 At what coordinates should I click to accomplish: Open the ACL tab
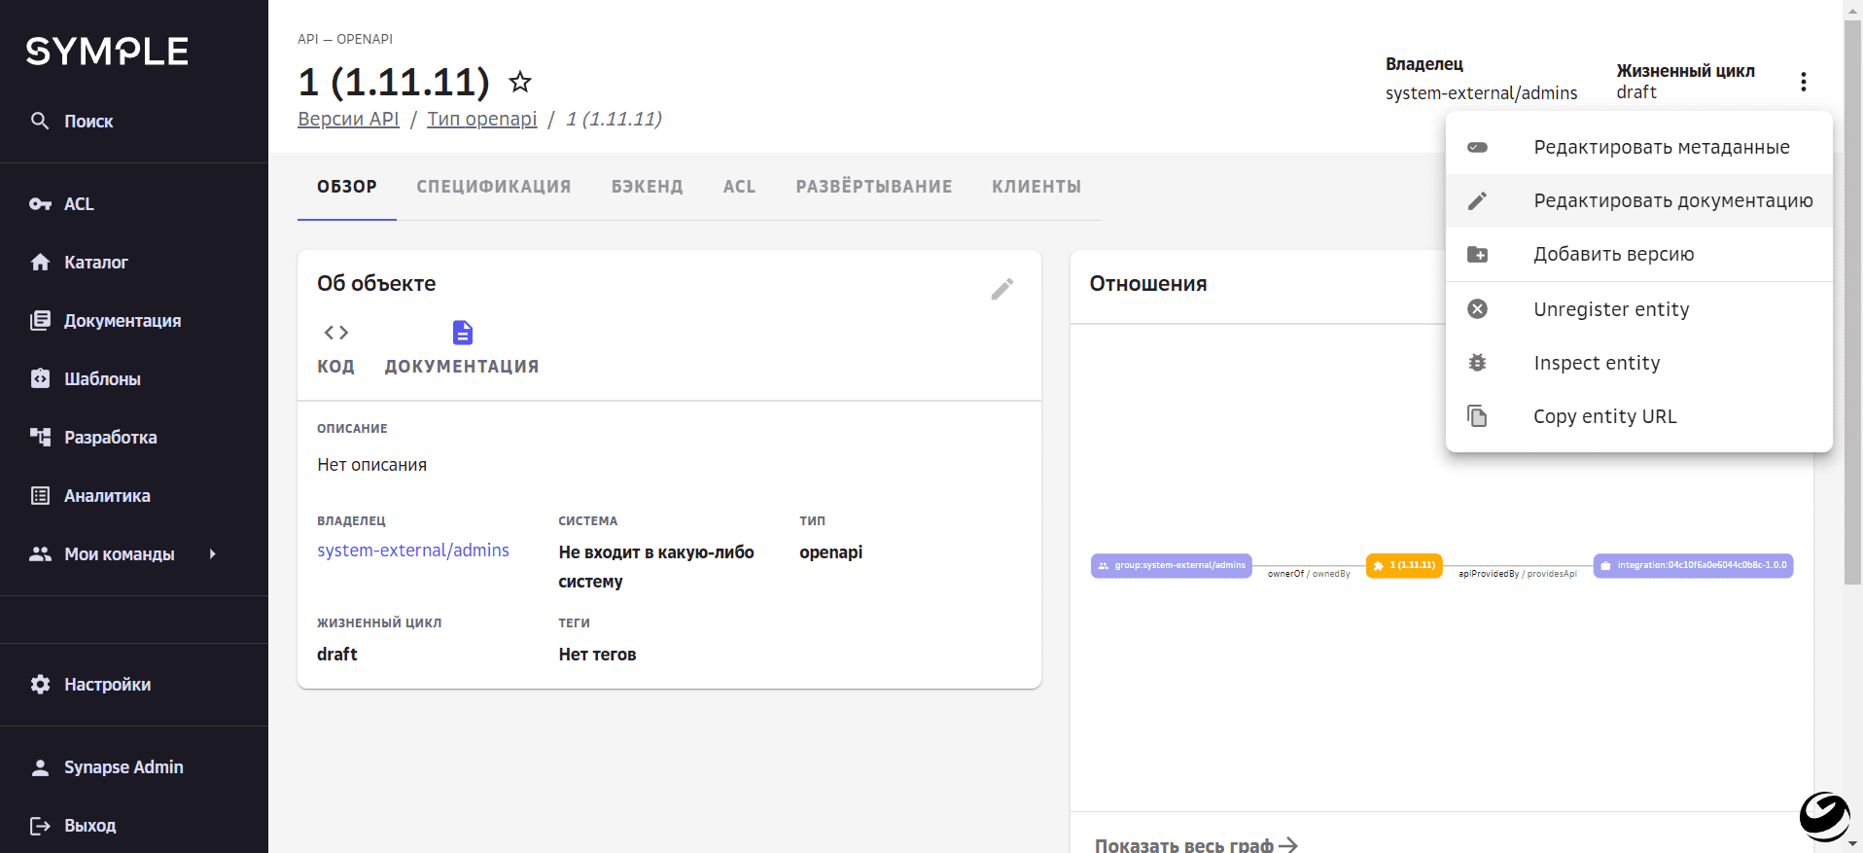pos(740,187)
